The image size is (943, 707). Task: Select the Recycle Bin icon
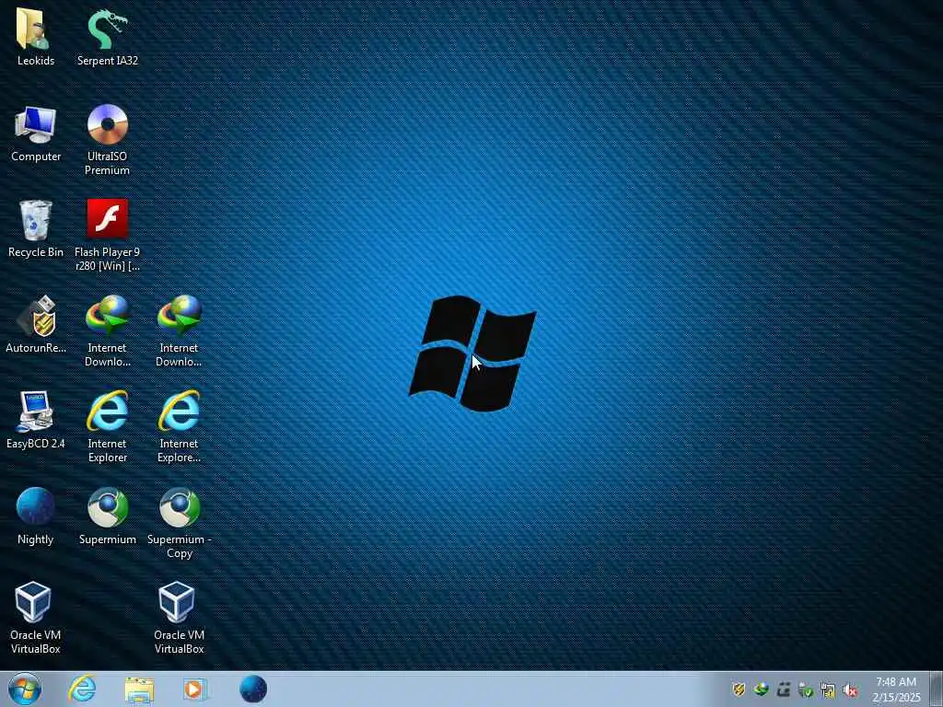pyautogui.click(x=36, y=228)
